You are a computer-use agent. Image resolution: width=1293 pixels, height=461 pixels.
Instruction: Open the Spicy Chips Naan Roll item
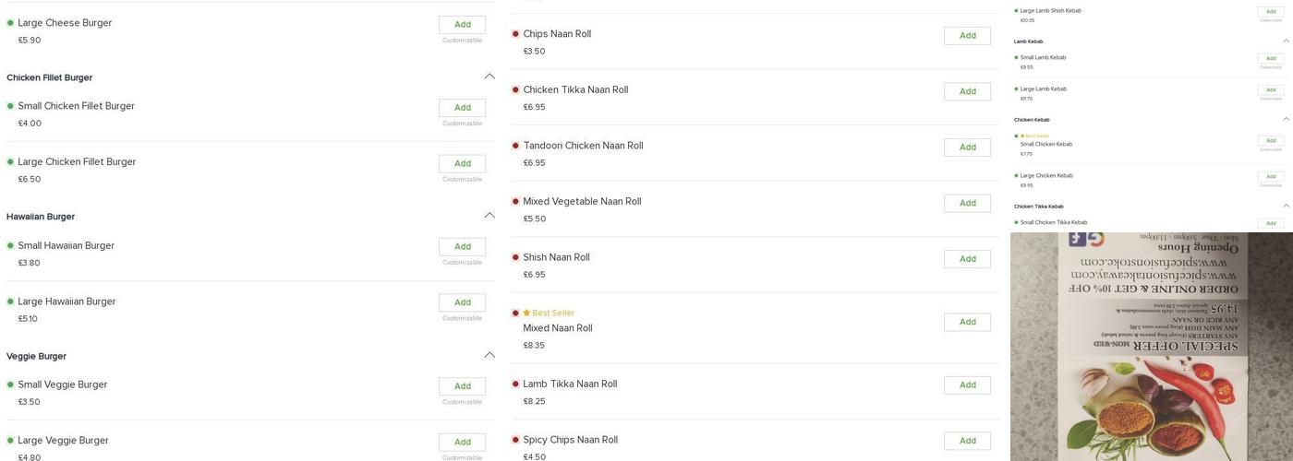[570, 441]
